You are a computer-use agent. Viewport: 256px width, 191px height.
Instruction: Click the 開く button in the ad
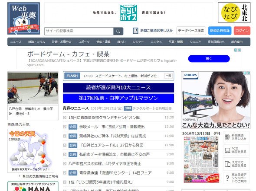coord(209,59)
